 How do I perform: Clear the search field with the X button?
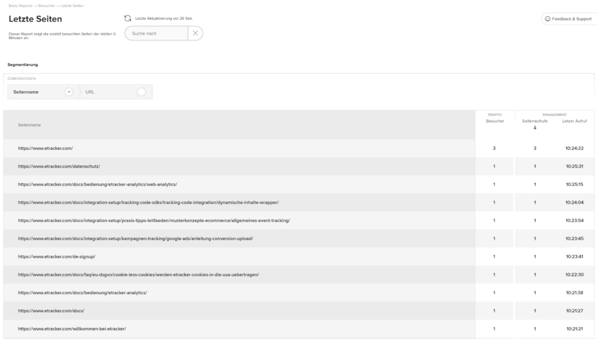[x=195, y=33]
